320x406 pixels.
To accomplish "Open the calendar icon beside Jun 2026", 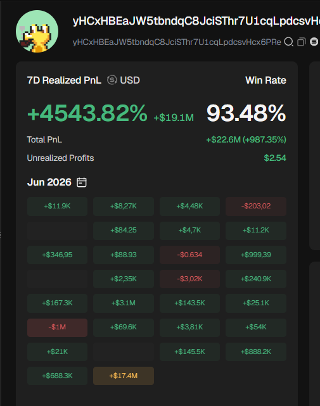I will 82,182.
